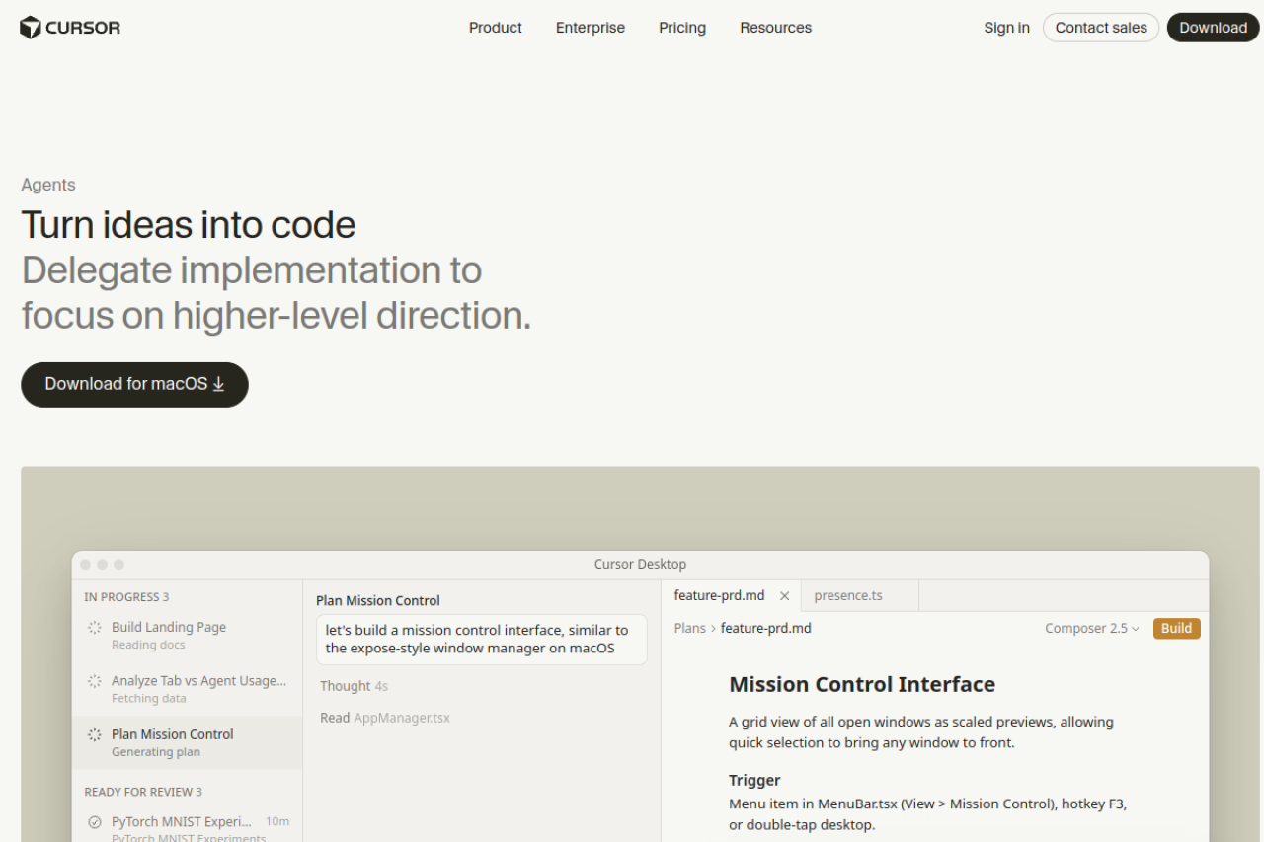Image resolution: width=1264 pixels, height=842 pixels.
Task: Click the checkmark icon beside PyTorch MNIST Experi...
Action: (x=95, y=821)
